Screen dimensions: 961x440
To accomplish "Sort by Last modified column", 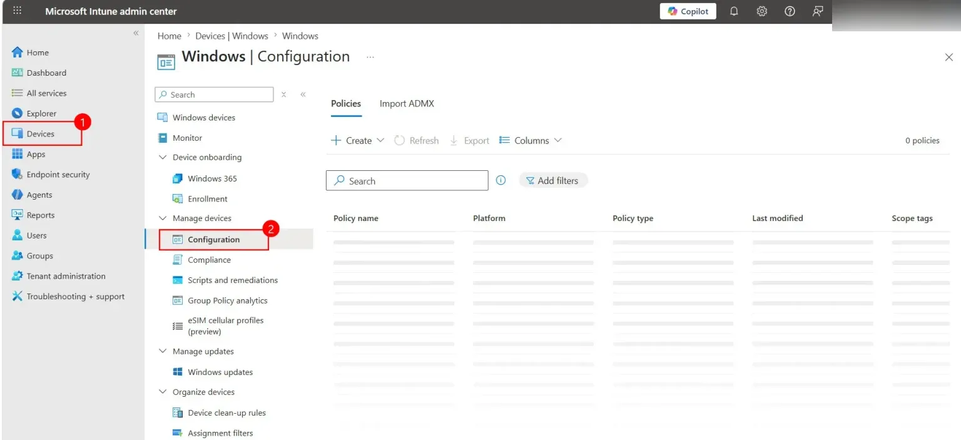I will coord(778,218).
